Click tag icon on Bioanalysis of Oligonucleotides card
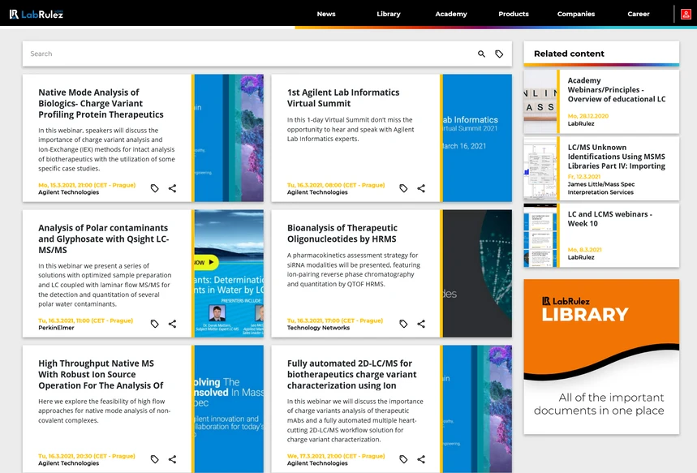This screenshot has height=473, width=697. click(x=403, y=324)
